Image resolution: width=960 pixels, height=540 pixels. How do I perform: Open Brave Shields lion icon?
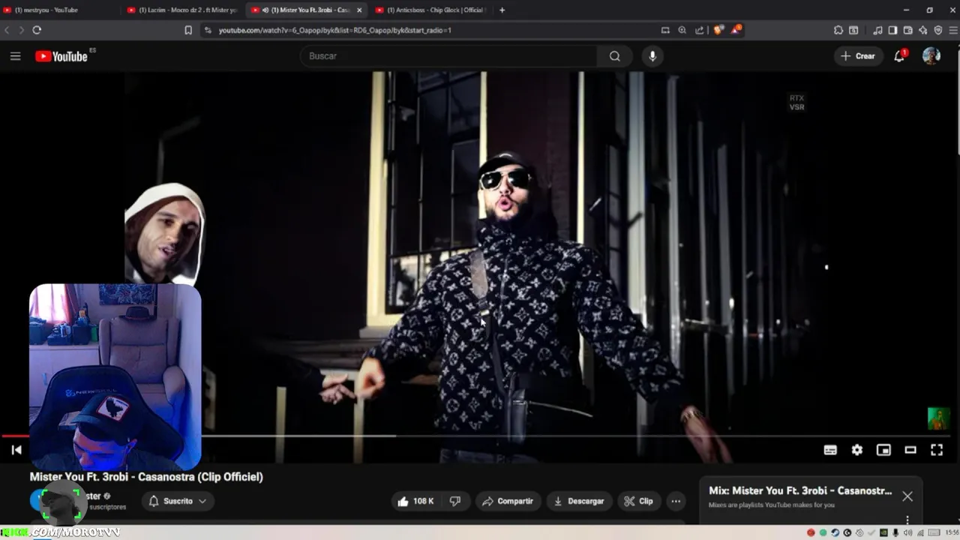point(718,30)
